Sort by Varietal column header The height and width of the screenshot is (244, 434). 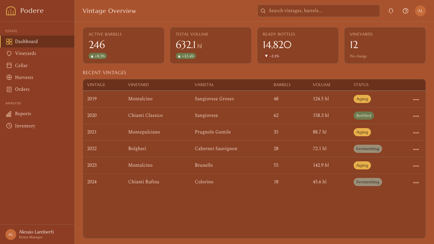204,85
